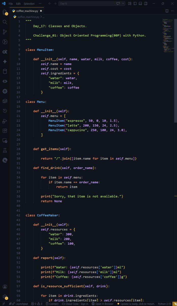Open the Selection menu
The image size is (177, 306).
pos(29,4)
